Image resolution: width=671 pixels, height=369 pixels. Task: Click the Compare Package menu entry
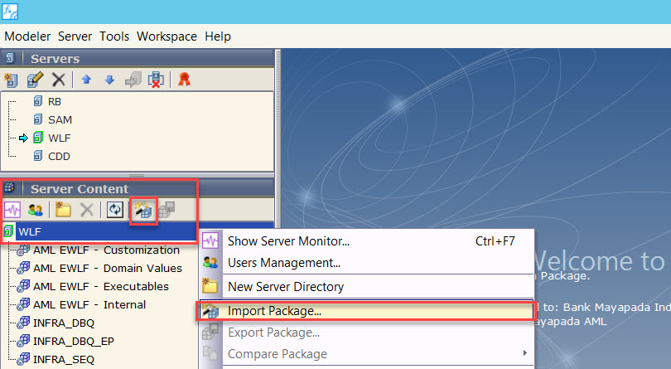point(367,354)
